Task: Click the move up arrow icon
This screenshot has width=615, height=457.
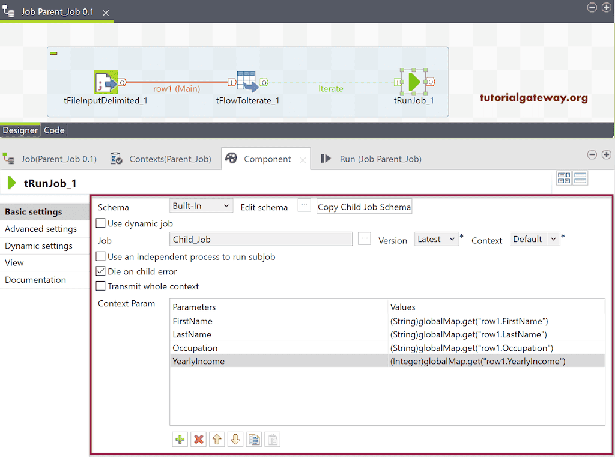Action: [217, 440]
